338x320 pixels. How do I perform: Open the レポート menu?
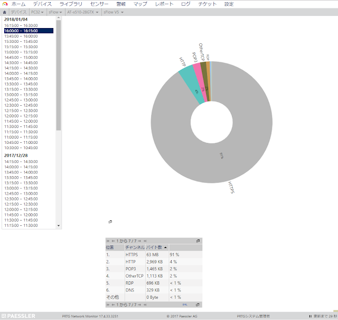tap(164, 4)
